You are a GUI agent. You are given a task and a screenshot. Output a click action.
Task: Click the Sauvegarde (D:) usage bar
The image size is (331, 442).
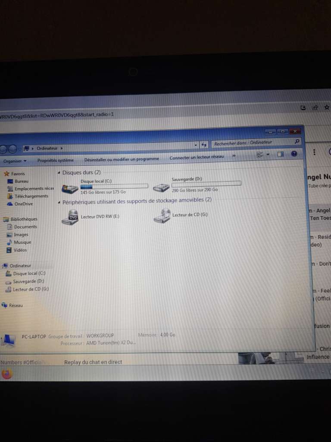[206, 184]
